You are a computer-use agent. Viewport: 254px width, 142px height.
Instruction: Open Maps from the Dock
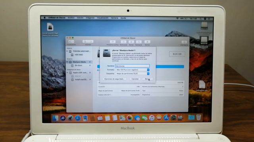122,118
